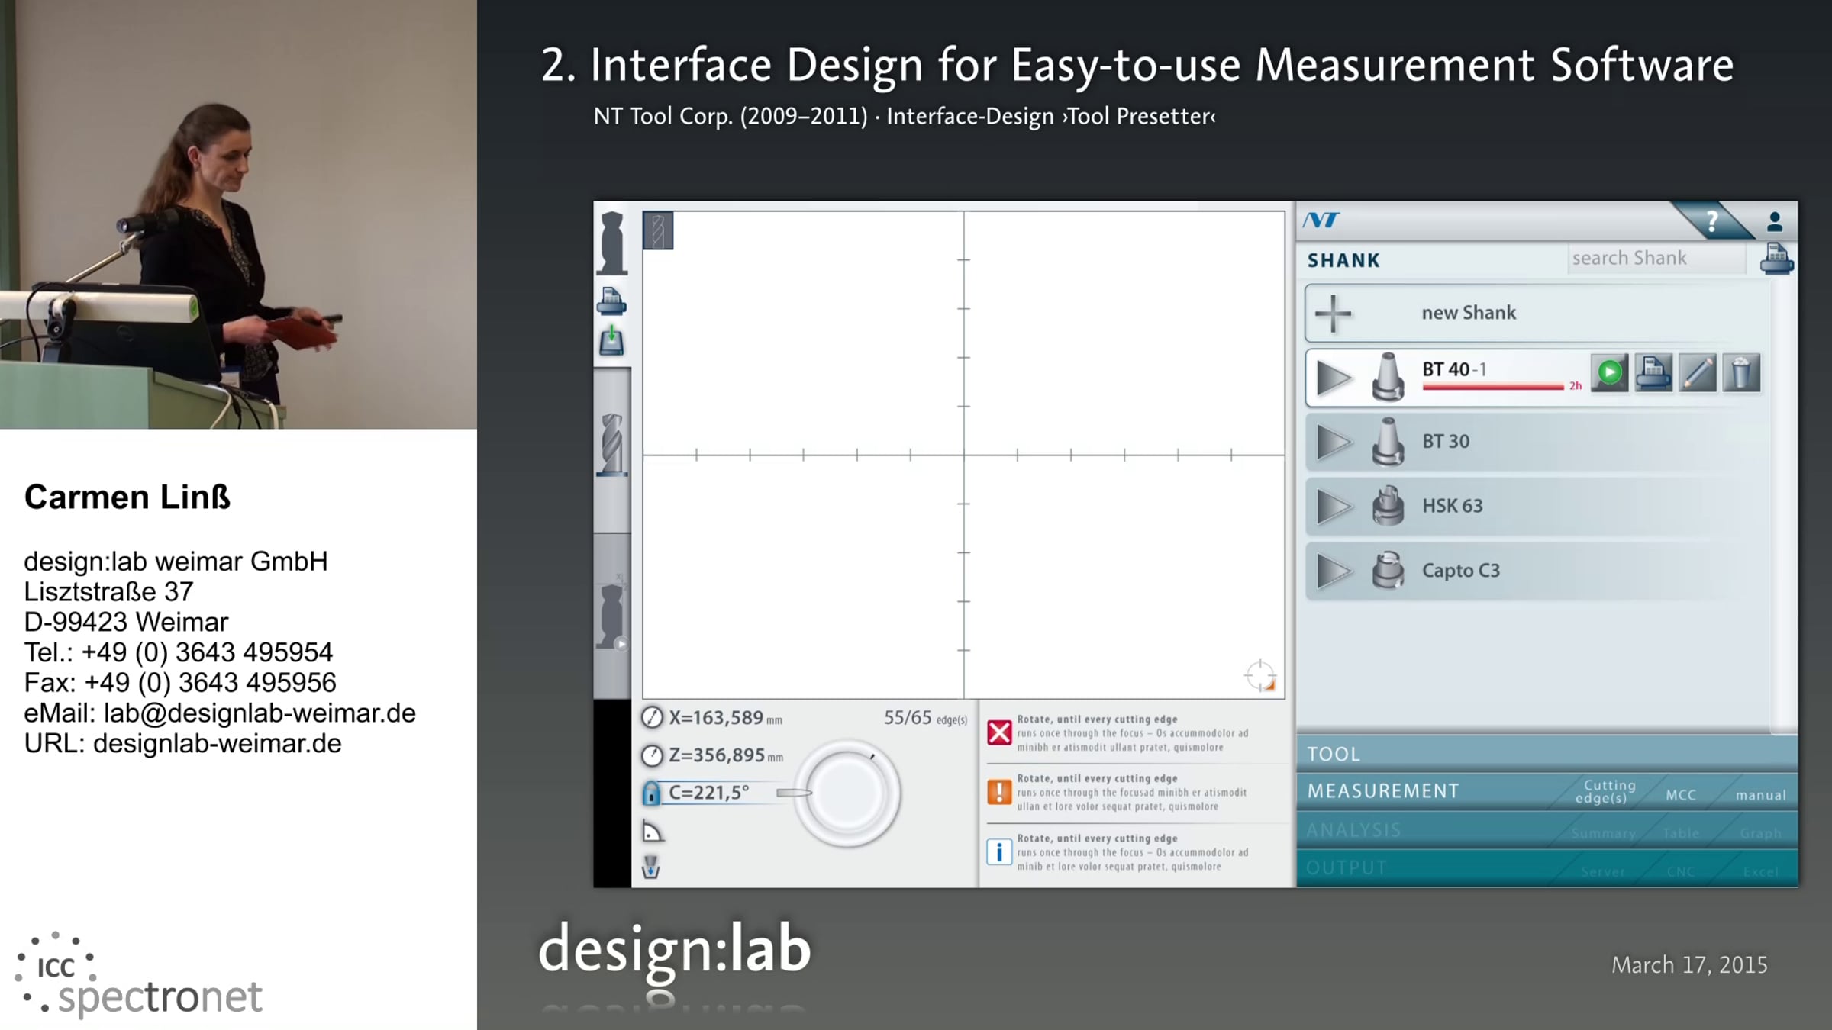
Task: Open the user profile icon
Action: click(x=1775, y=221)
